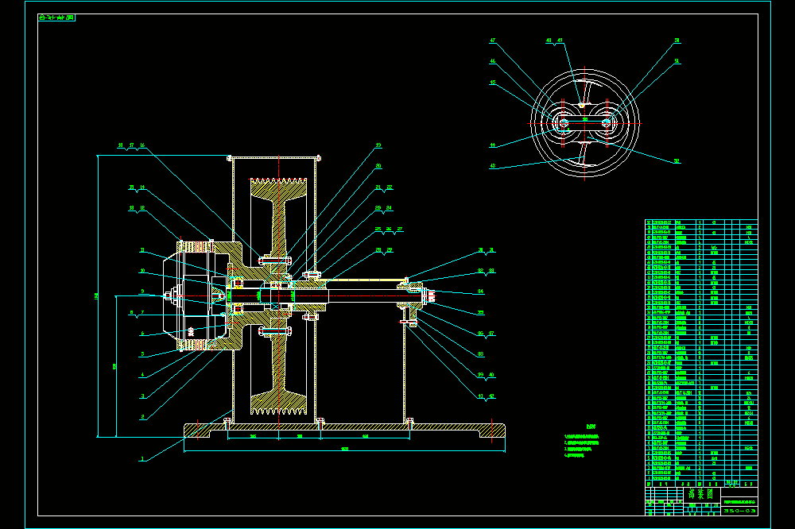Click balloon number 51 top right
The height and width of the screenshot is (529, 795).
coord(677,61)
